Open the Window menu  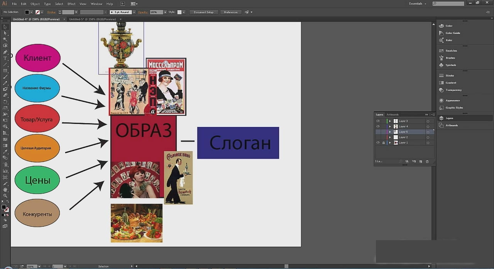coord(96,4)
